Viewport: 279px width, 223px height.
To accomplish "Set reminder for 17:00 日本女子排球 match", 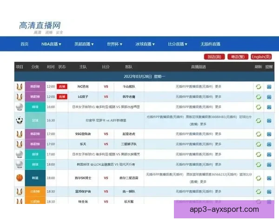I will [x=269, y=154].
